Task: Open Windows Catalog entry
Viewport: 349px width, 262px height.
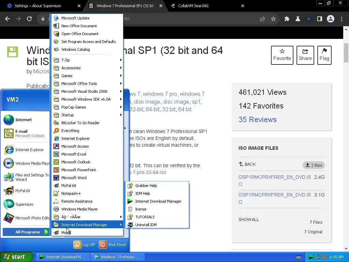Action: (87, 49)
